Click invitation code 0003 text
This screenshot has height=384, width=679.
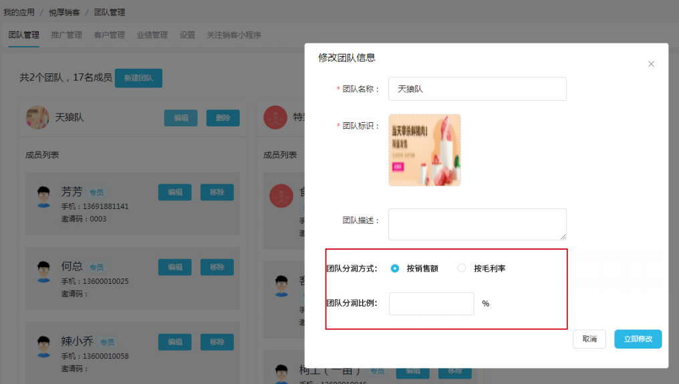coord(98,219)
